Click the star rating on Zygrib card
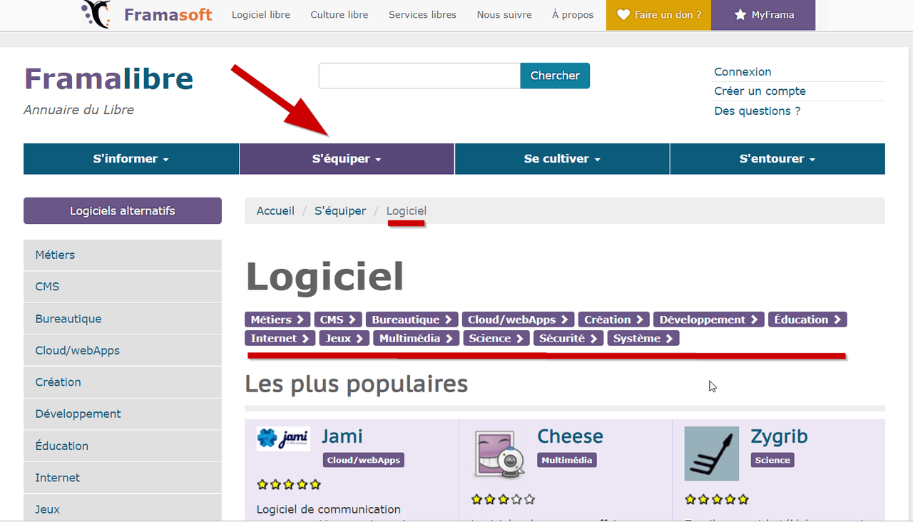This screenshot has height=522, width=913. pos(717,499)
